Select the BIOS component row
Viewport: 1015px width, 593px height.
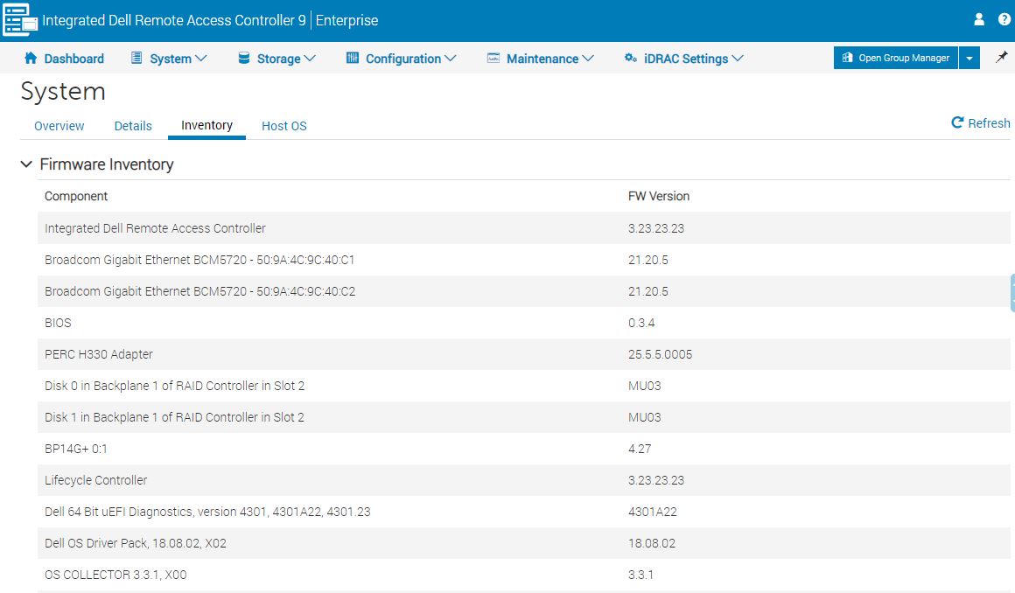(x=523, y=323)
